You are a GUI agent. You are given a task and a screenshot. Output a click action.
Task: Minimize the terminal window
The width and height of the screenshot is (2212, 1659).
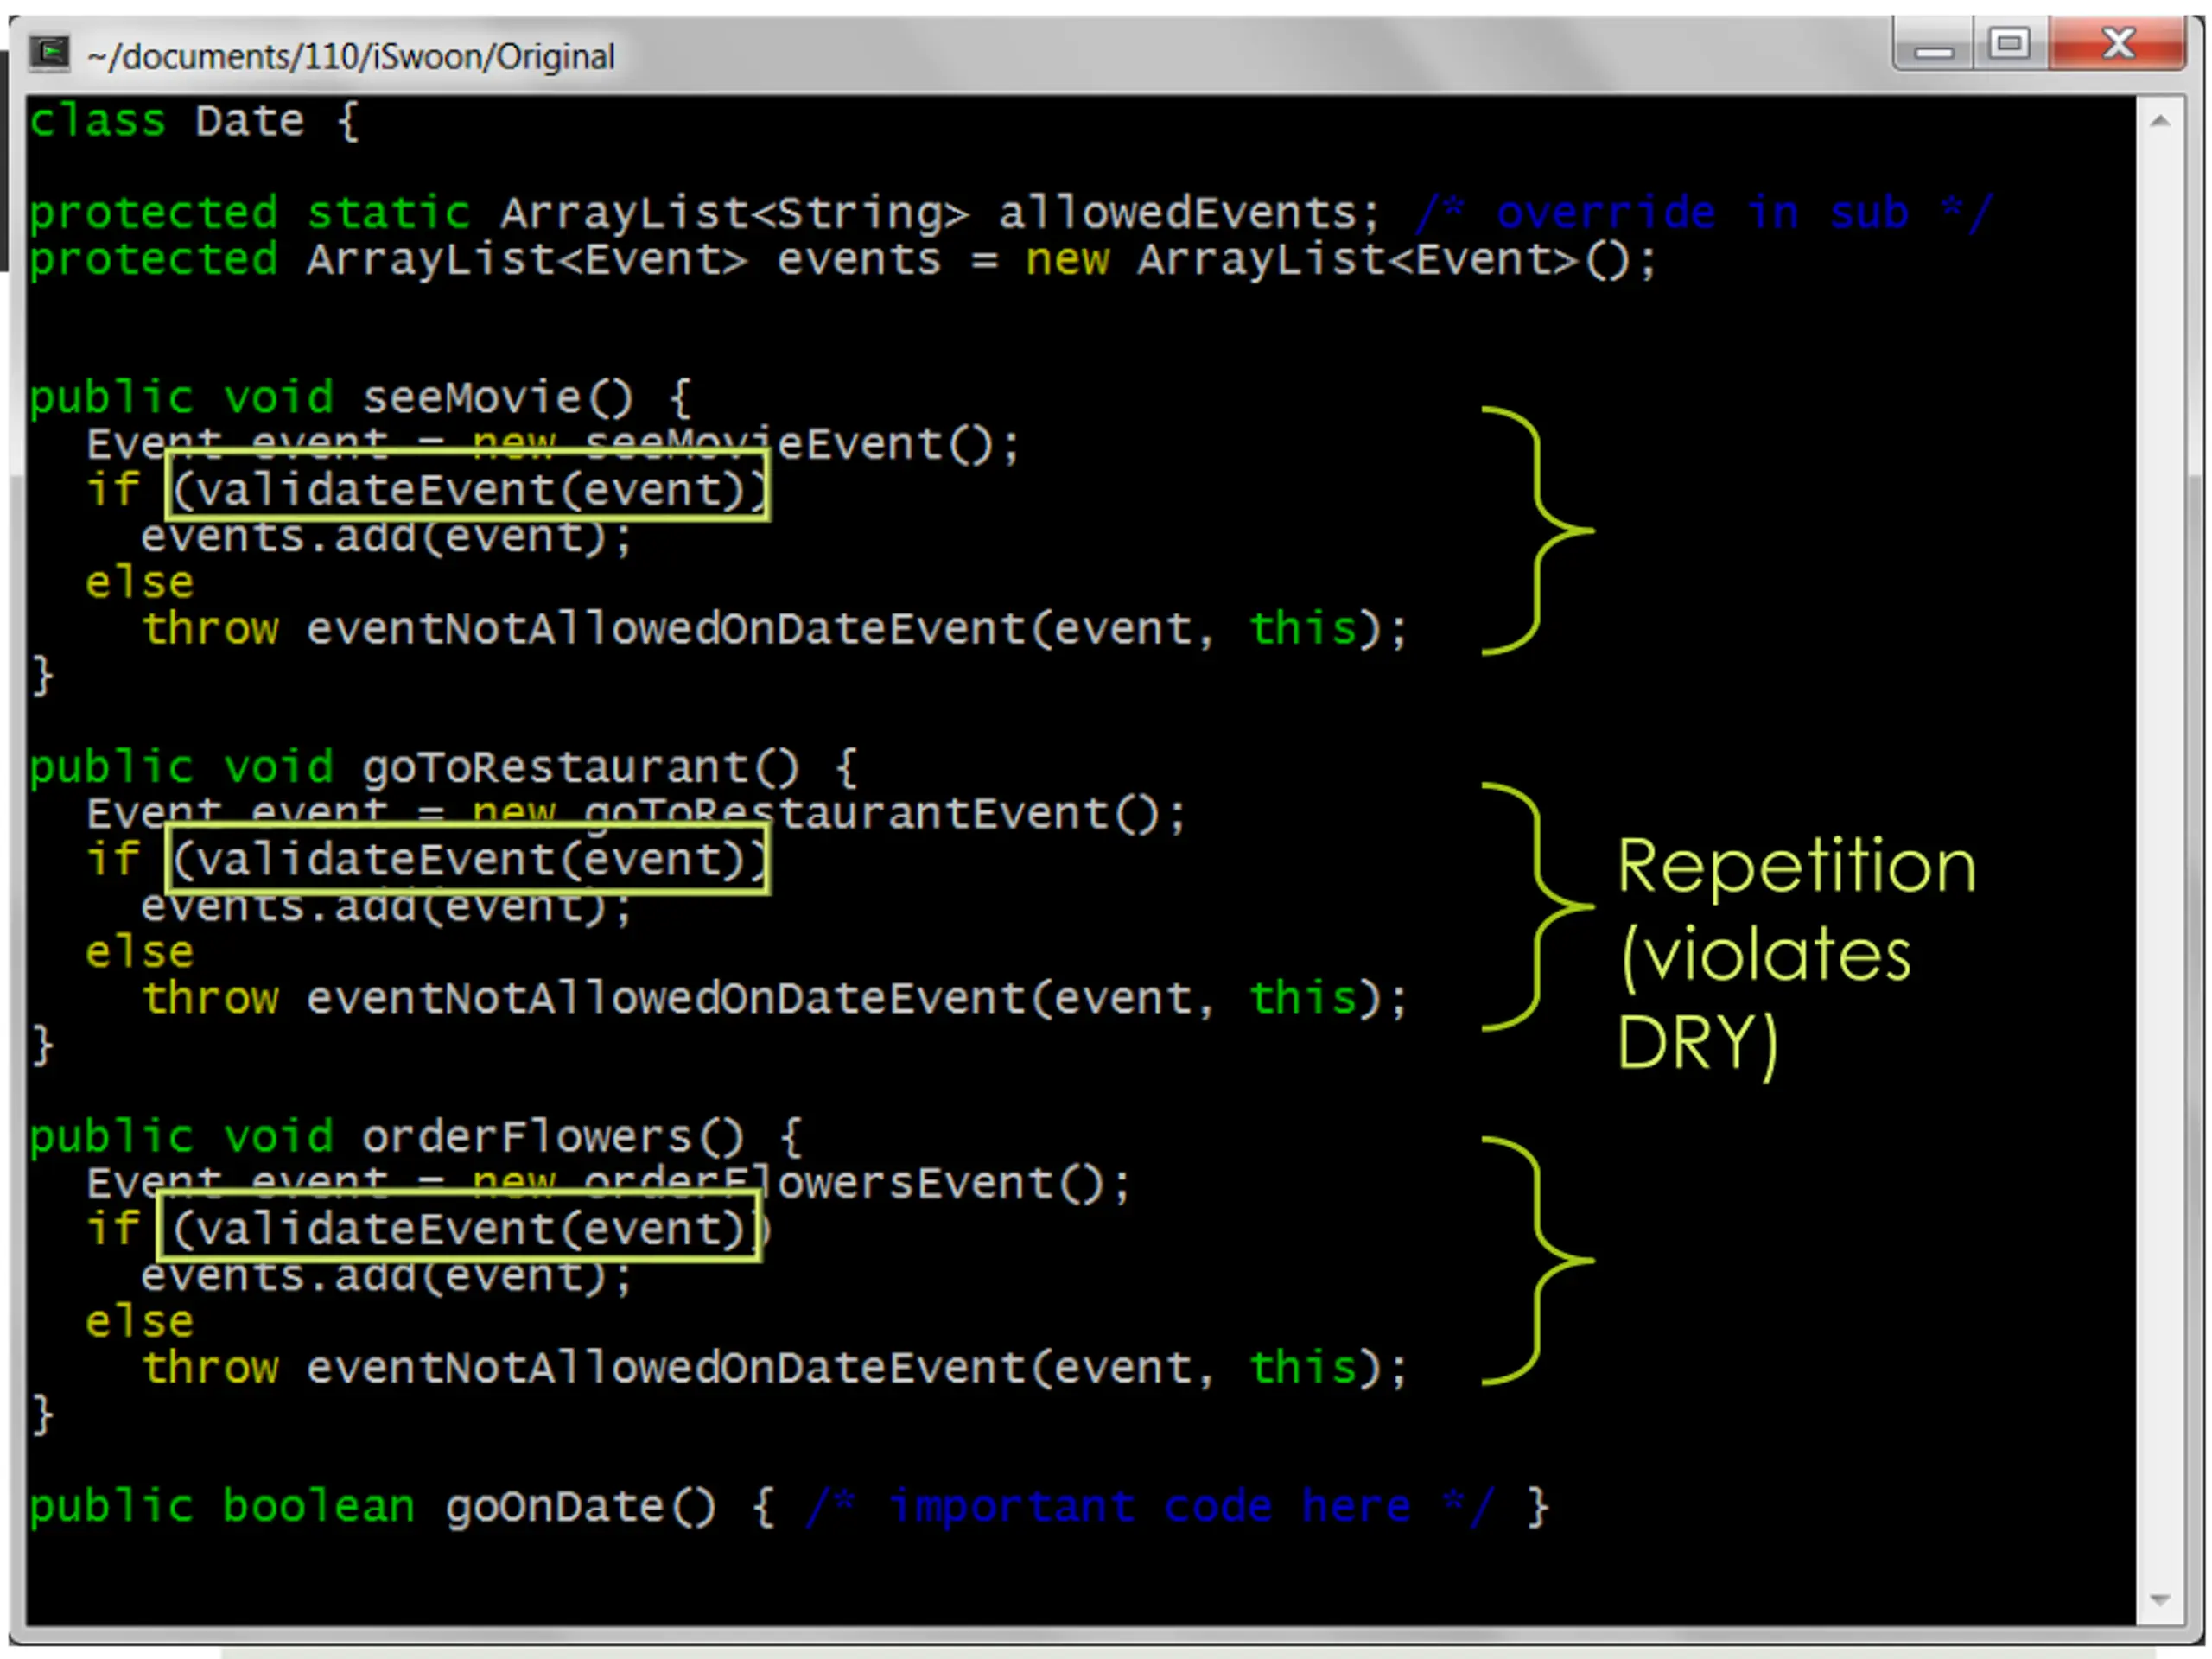(1933, 46)
